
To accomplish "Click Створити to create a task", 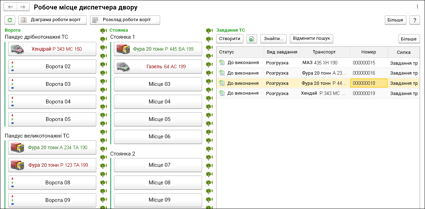I will pyautogui.click(x=230, y=39).
